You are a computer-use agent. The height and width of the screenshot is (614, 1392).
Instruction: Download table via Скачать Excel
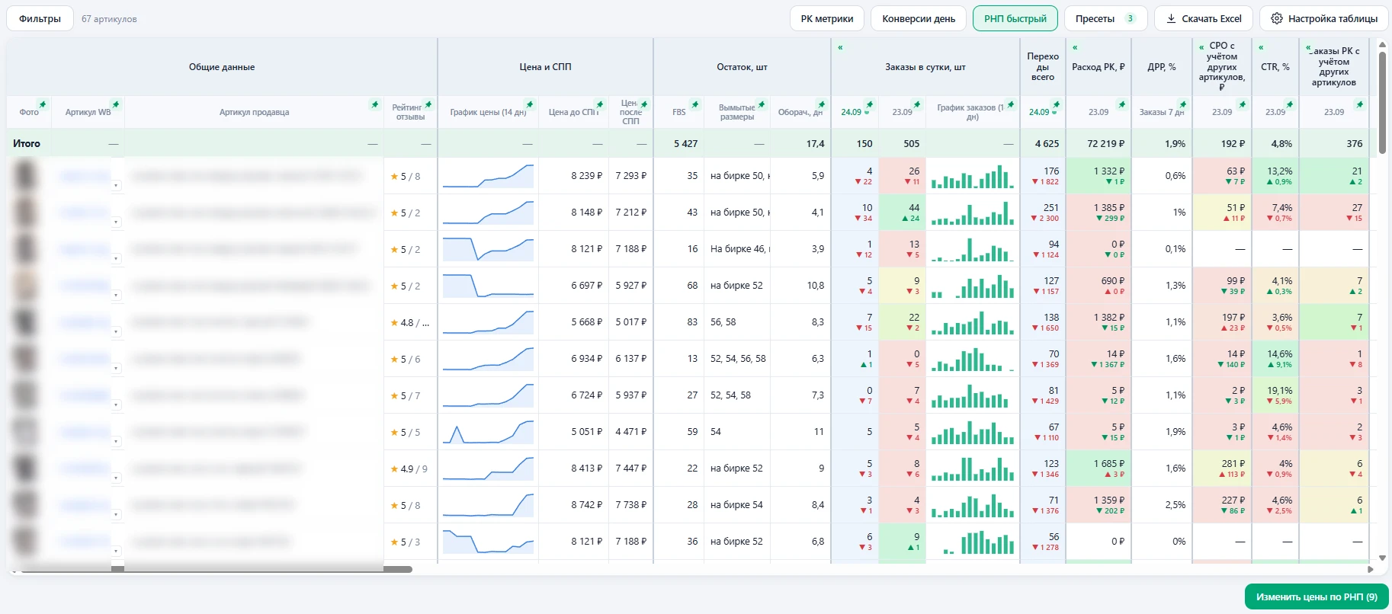[x=1204, y=18]
